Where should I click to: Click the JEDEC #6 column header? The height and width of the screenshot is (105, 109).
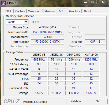click(57, 55)
